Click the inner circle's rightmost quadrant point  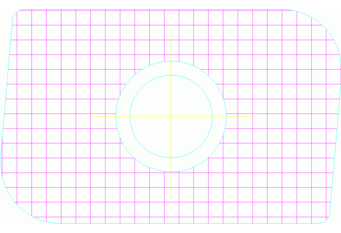[213, 116]
